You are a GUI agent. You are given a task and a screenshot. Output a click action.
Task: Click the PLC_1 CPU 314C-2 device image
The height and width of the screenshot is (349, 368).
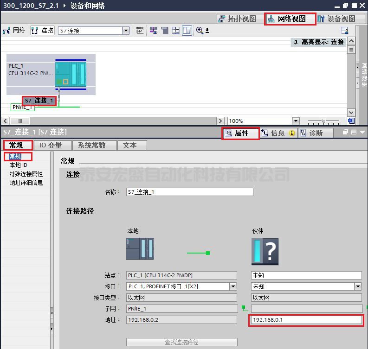pos(71,74)
